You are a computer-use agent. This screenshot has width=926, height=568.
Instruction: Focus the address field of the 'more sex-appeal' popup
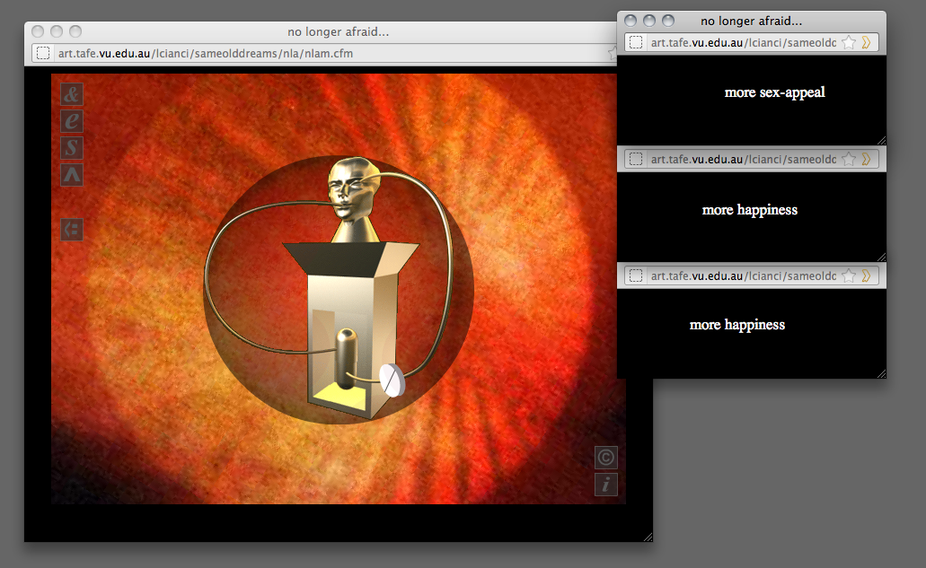(x=744, y=42)
